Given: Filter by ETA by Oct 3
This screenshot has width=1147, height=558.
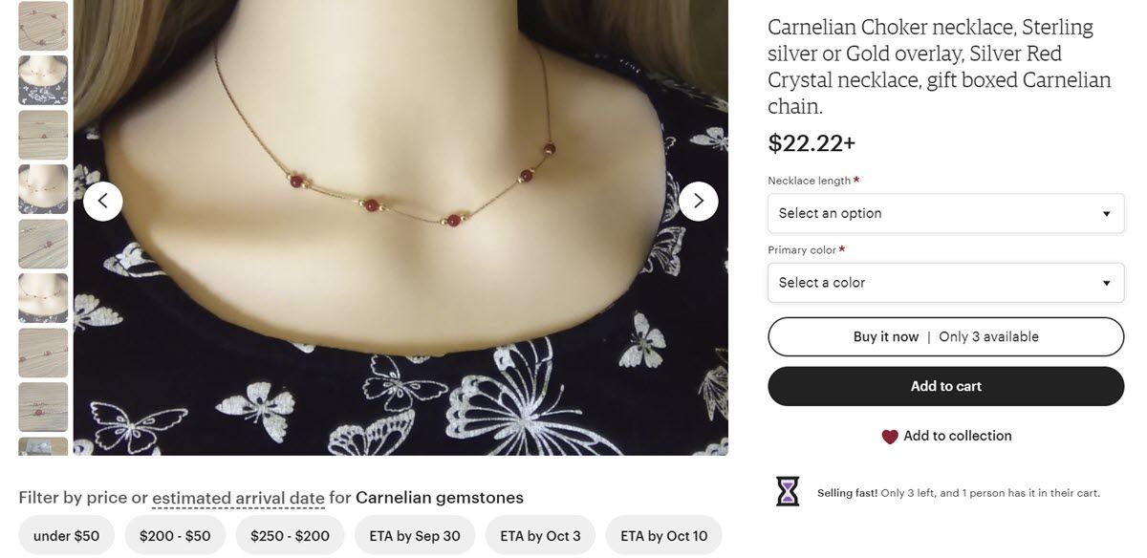Looking at the screenshot, I should point(540,536).
